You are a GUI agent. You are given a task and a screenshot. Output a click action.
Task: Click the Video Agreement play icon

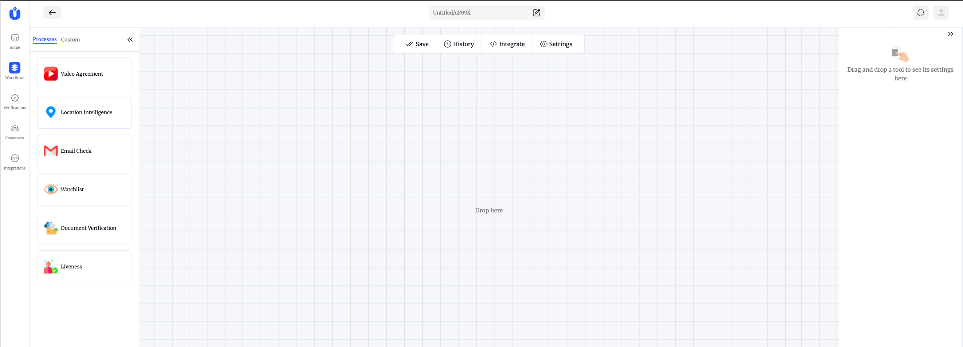pyautogui.click(x=51, y=73)
